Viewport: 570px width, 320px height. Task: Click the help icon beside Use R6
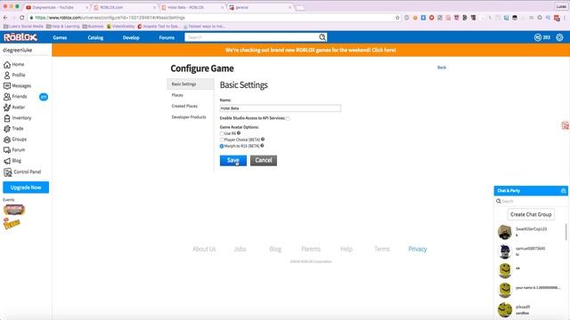click(x=239, y=133)
